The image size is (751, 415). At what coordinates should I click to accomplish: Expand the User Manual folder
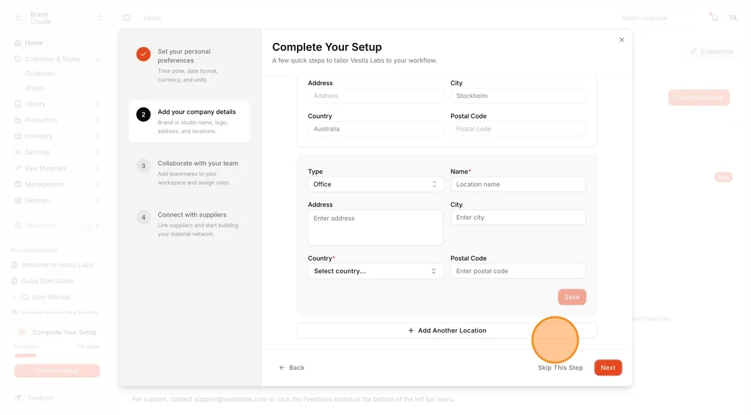click(x=14, y=297)
